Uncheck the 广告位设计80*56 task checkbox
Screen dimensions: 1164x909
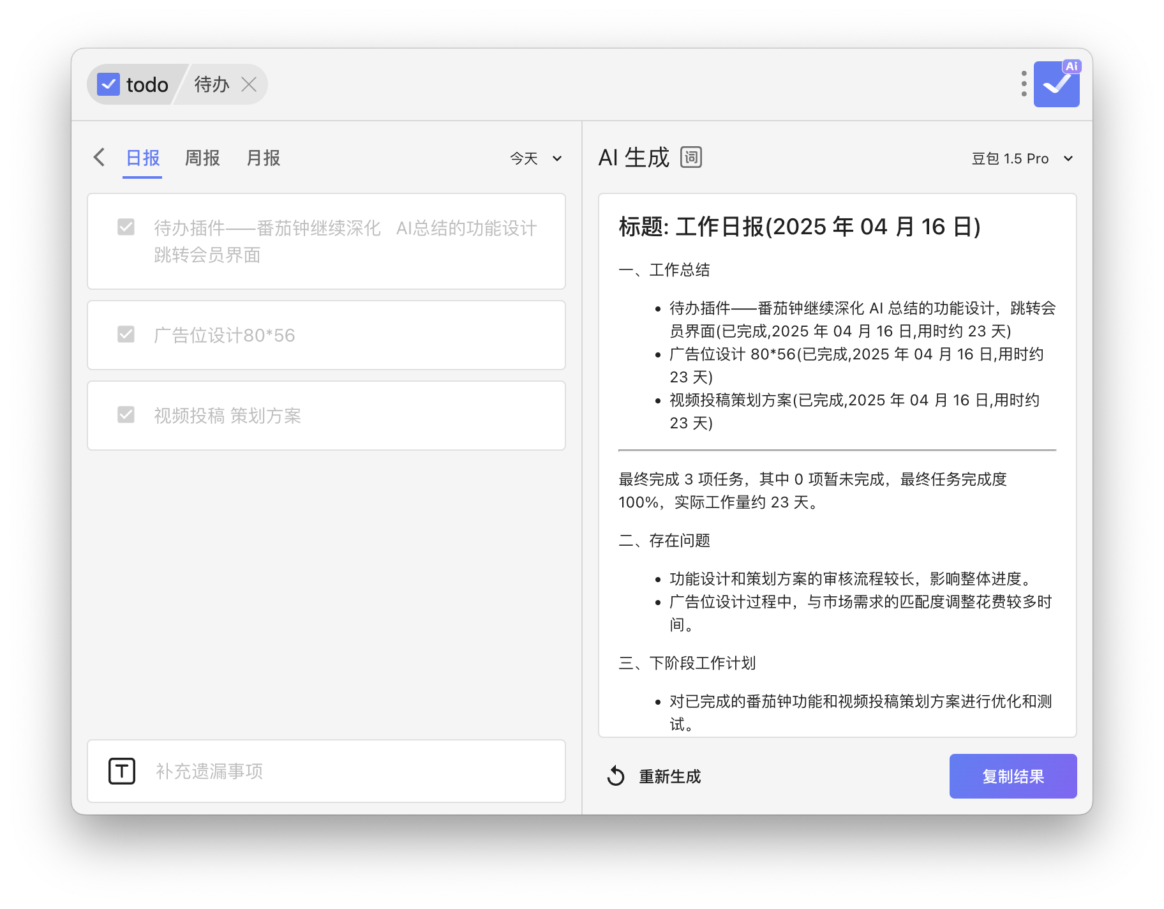click(x=126, y=334)
